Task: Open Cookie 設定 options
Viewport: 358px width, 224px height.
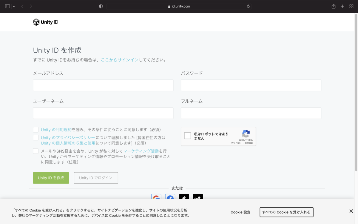Action: click(240, 212)
